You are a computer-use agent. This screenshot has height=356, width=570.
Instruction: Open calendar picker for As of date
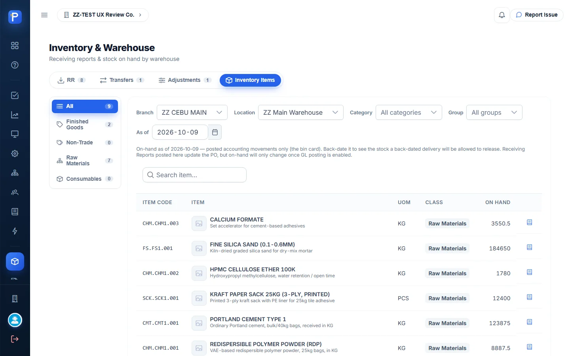point(215,132)
